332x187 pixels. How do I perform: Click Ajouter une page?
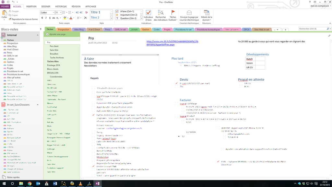tap(56, 34)
